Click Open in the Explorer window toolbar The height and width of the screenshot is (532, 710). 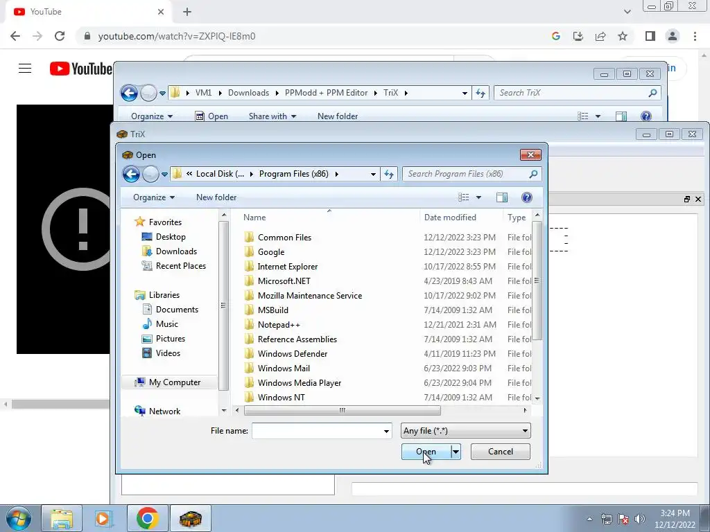click(x=211, y=116)
